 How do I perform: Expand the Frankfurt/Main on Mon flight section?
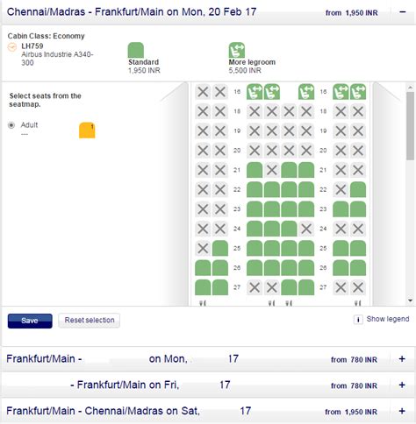(x=402, y=359)
